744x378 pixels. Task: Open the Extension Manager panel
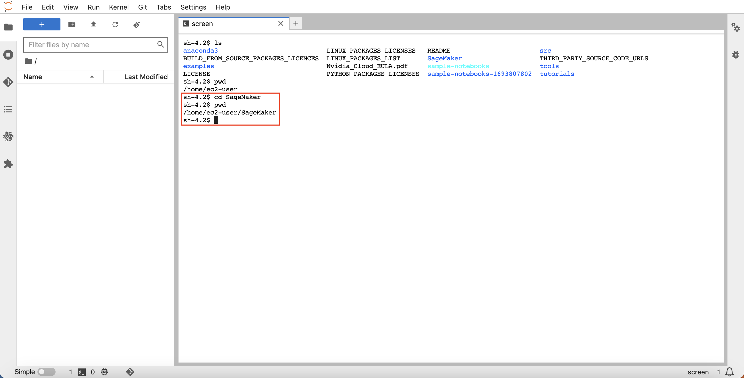click(8, 164)
